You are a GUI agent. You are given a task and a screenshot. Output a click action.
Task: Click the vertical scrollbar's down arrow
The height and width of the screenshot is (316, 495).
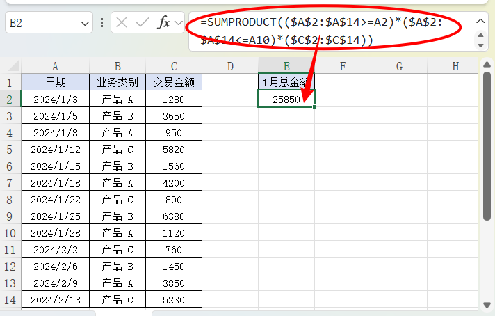[x=487, y=304]
